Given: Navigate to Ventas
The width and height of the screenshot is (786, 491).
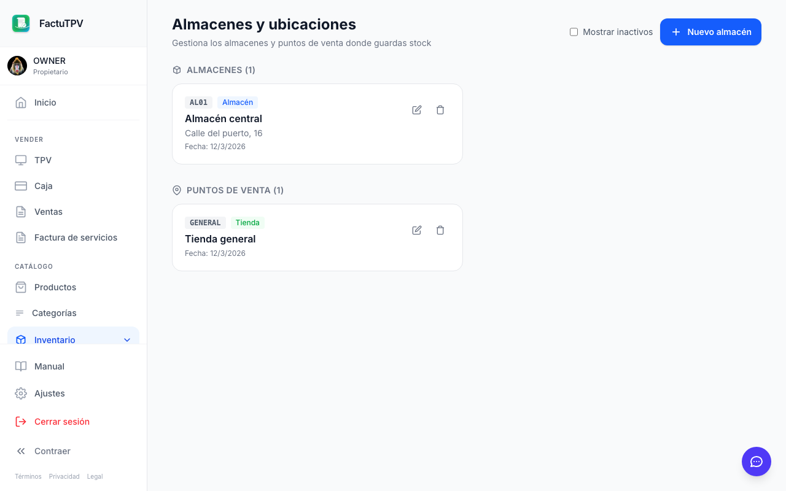Looking at the screenshot, I should [74, 212].
